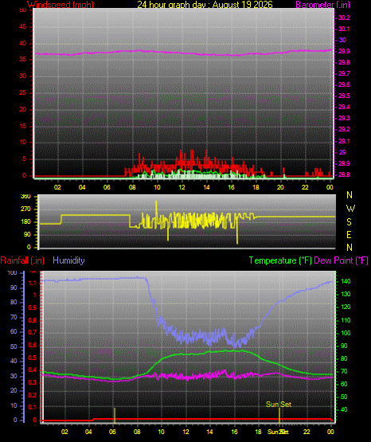Click the 0.7 value on rainfall axis
The width and height of the screenshot is (371, 442).
(33, 332)
